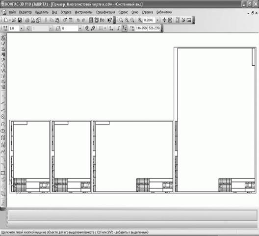This screenshot has width=259, height=236.
Task: Select the circle drawing tool
Action: (3, 117)
